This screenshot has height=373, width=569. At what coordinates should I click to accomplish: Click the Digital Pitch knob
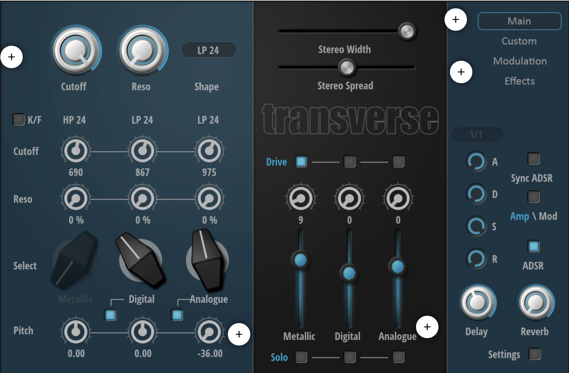(142, 332)
